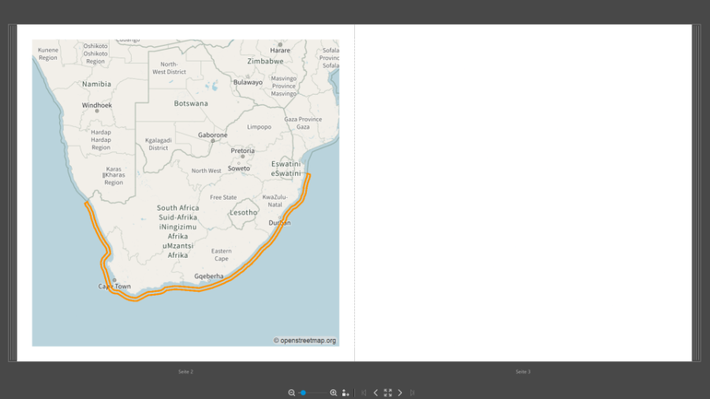Click the Harare label on map
Image resolution: width=710 pixels, height=399 pixels.
pyautogui.click(x=280, y=50)
